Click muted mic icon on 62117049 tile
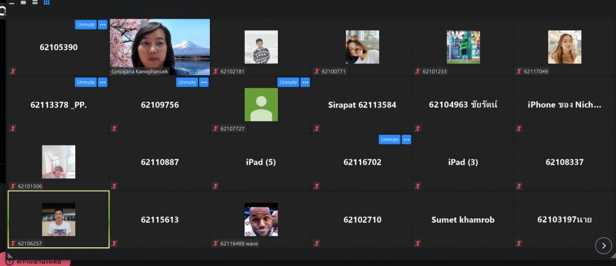616x266 pixels. pos(519,71)
